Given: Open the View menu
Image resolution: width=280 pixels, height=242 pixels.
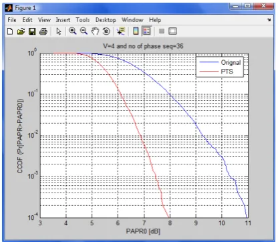Looking at the screenshot, I should [x=44, y=20].
